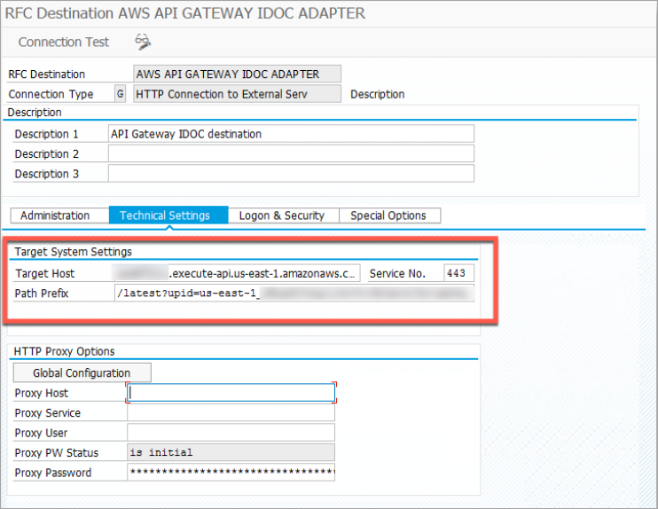The width and height of the screenshot is (658, 509).
Task: Click the 'Proxy PW Status' label
Action: pyautogui.click(x=57, y=453)
